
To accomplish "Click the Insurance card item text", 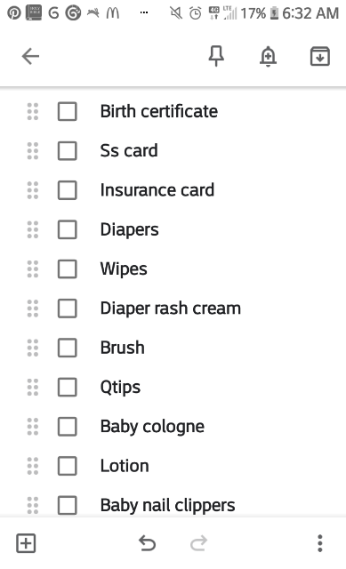I will pos(157,189).
